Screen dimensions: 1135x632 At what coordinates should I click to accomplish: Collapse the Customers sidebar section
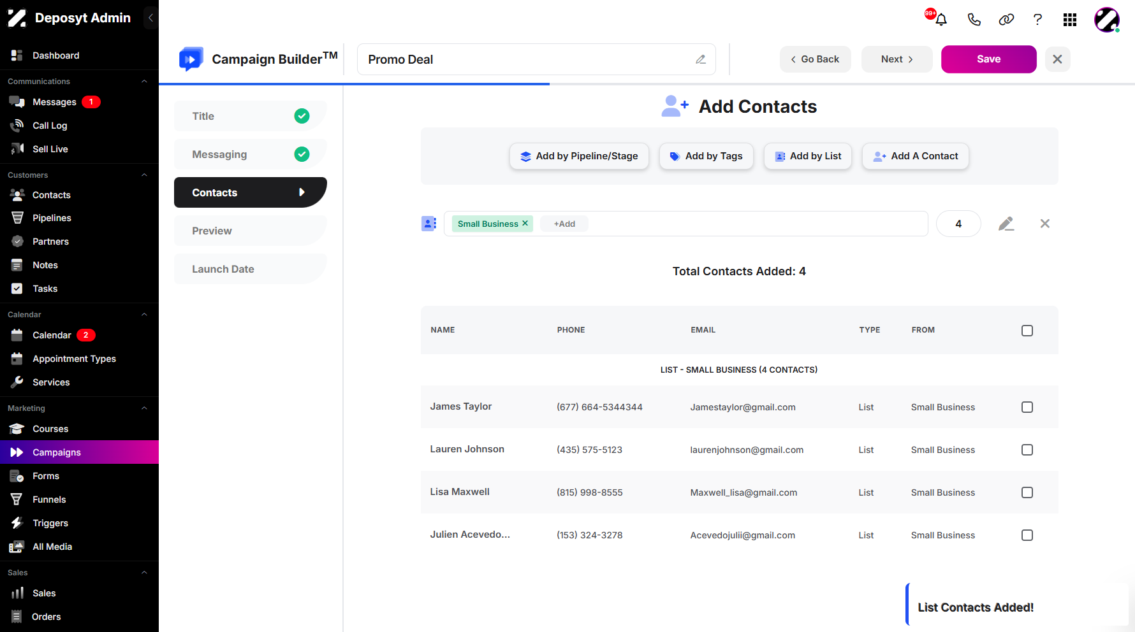144,175
